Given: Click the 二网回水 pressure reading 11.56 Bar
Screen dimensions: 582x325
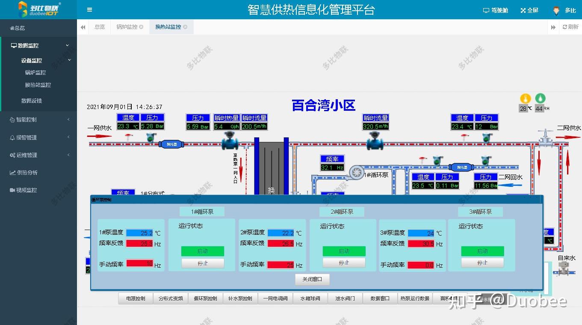Looking at the screenshot, I should [486, 186].
